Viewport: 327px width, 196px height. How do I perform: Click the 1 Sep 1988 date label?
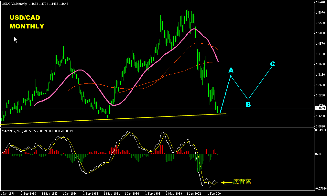click(91, 193)
